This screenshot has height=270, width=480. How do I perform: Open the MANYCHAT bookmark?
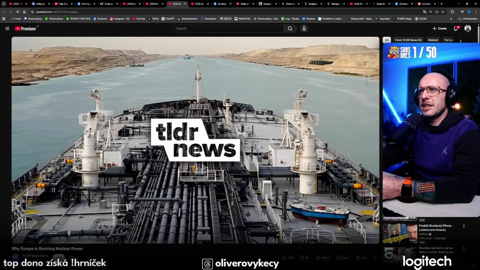[x=243, y=19]
